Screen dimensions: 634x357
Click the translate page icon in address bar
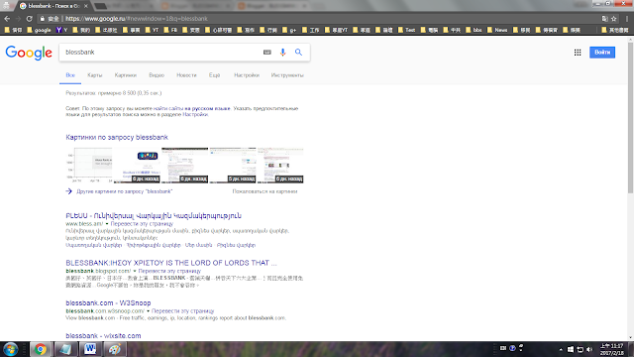[x=604, y=19]
